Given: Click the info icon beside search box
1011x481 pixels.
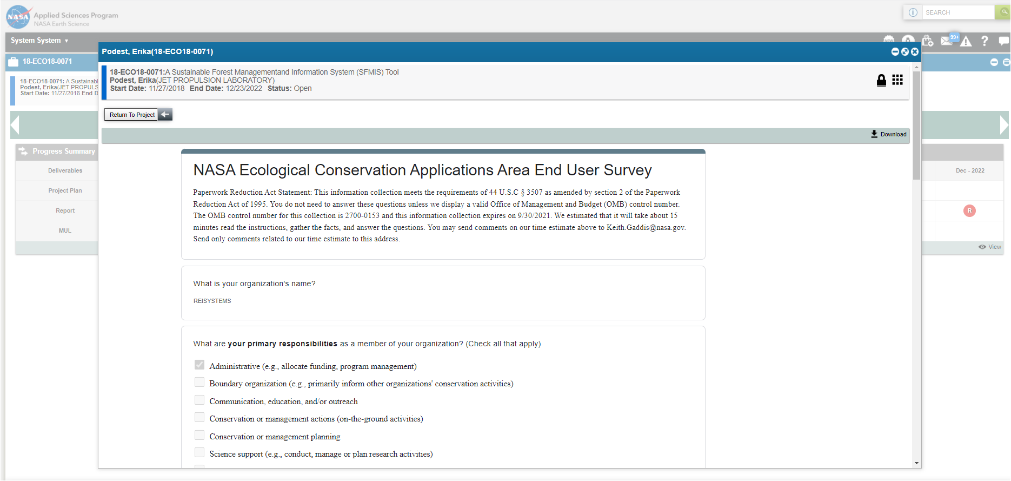Looking at the screenshot, I should [913, 12].
